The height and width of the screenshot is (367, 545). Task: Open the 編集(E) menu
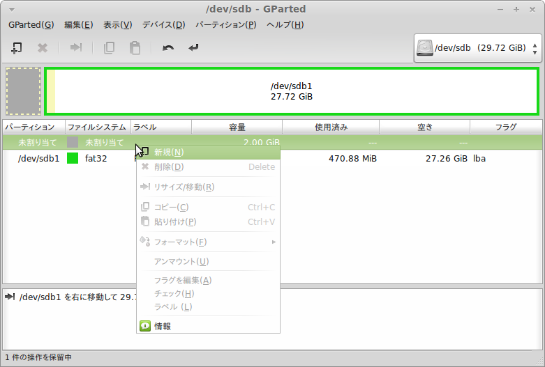coord(79,25)
